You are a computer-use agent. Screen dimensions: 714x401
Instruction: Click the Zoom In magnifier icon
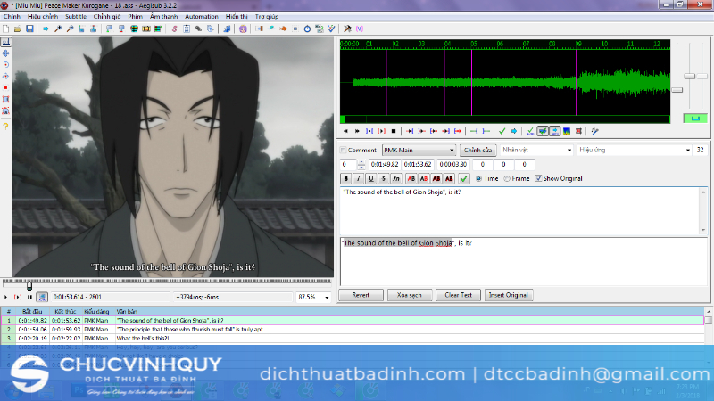pyautogui.click(x=58, y=29)
